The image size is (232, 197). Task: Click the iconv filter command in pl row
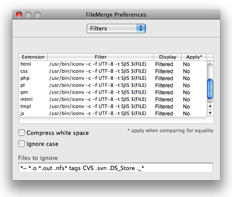[98, 85]
